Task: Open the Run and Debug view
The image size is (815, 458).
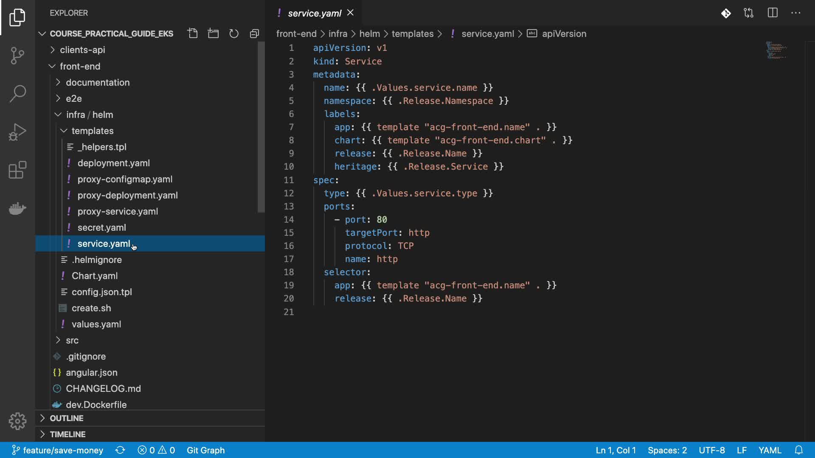Action: [17, 132]
